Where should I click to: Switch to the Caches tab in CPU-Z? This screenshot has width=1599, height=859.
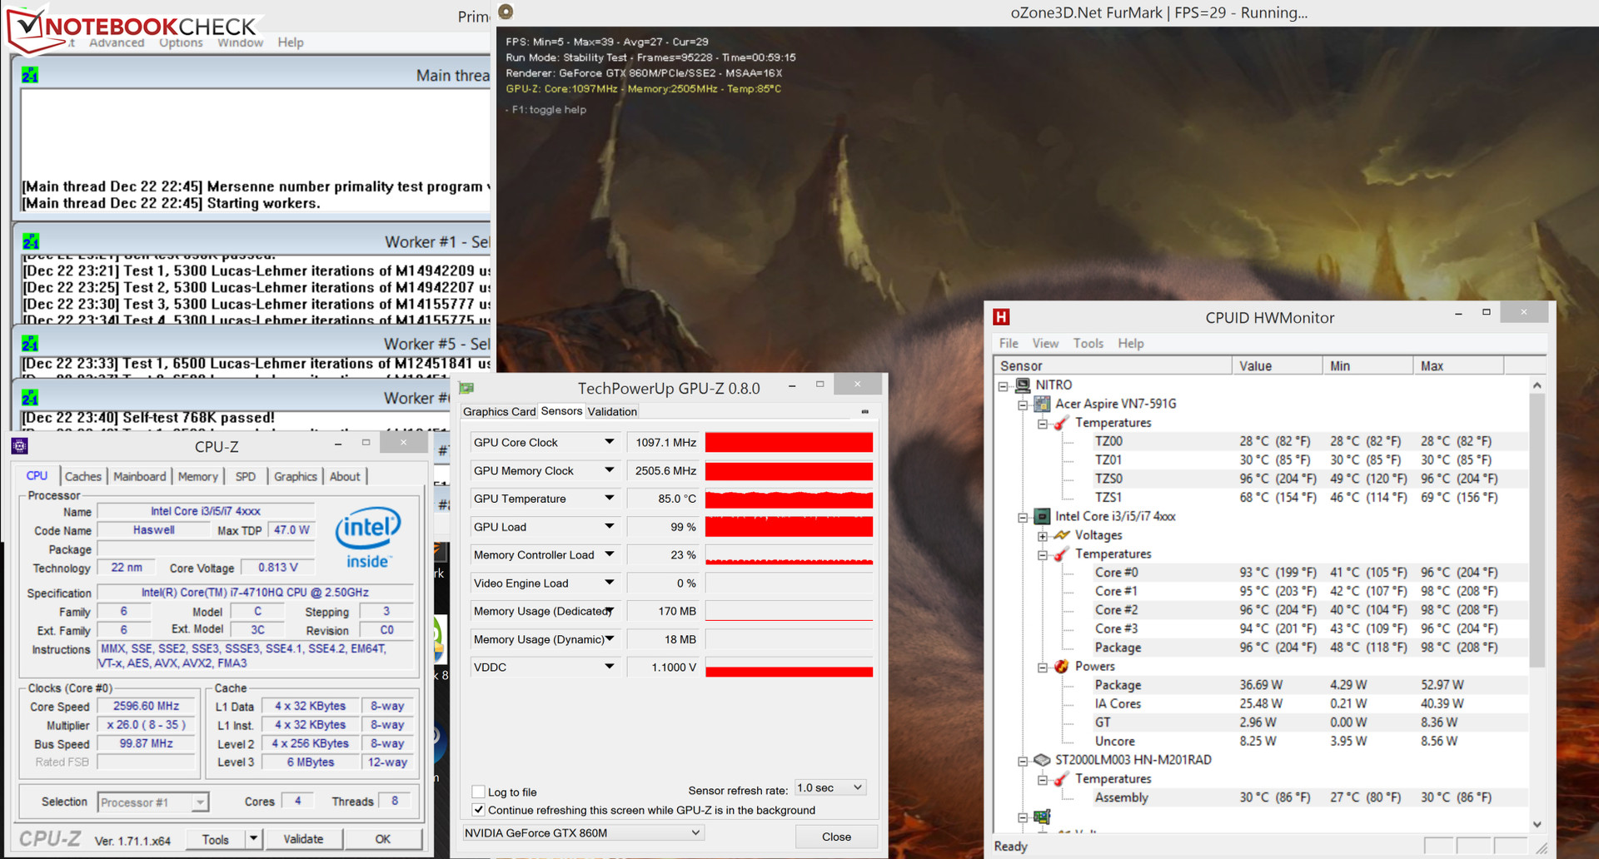(82, 476)
